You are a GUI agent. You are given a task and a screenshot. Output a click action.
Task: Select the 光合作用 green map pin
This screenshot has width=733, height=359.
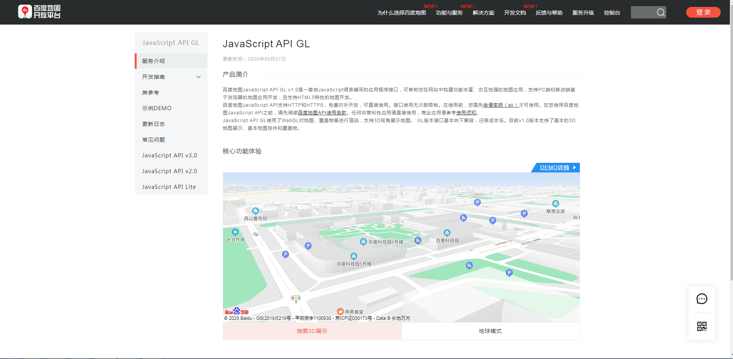click(235, 232)
